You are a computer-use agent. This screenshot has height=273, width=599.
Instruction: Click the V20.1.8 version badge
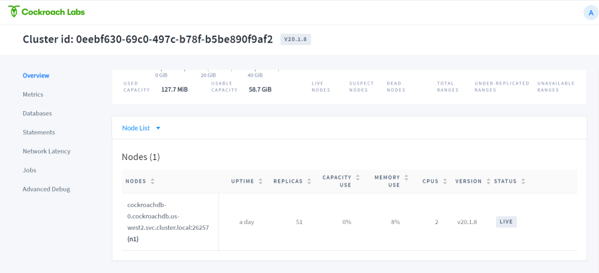(296, 40)
